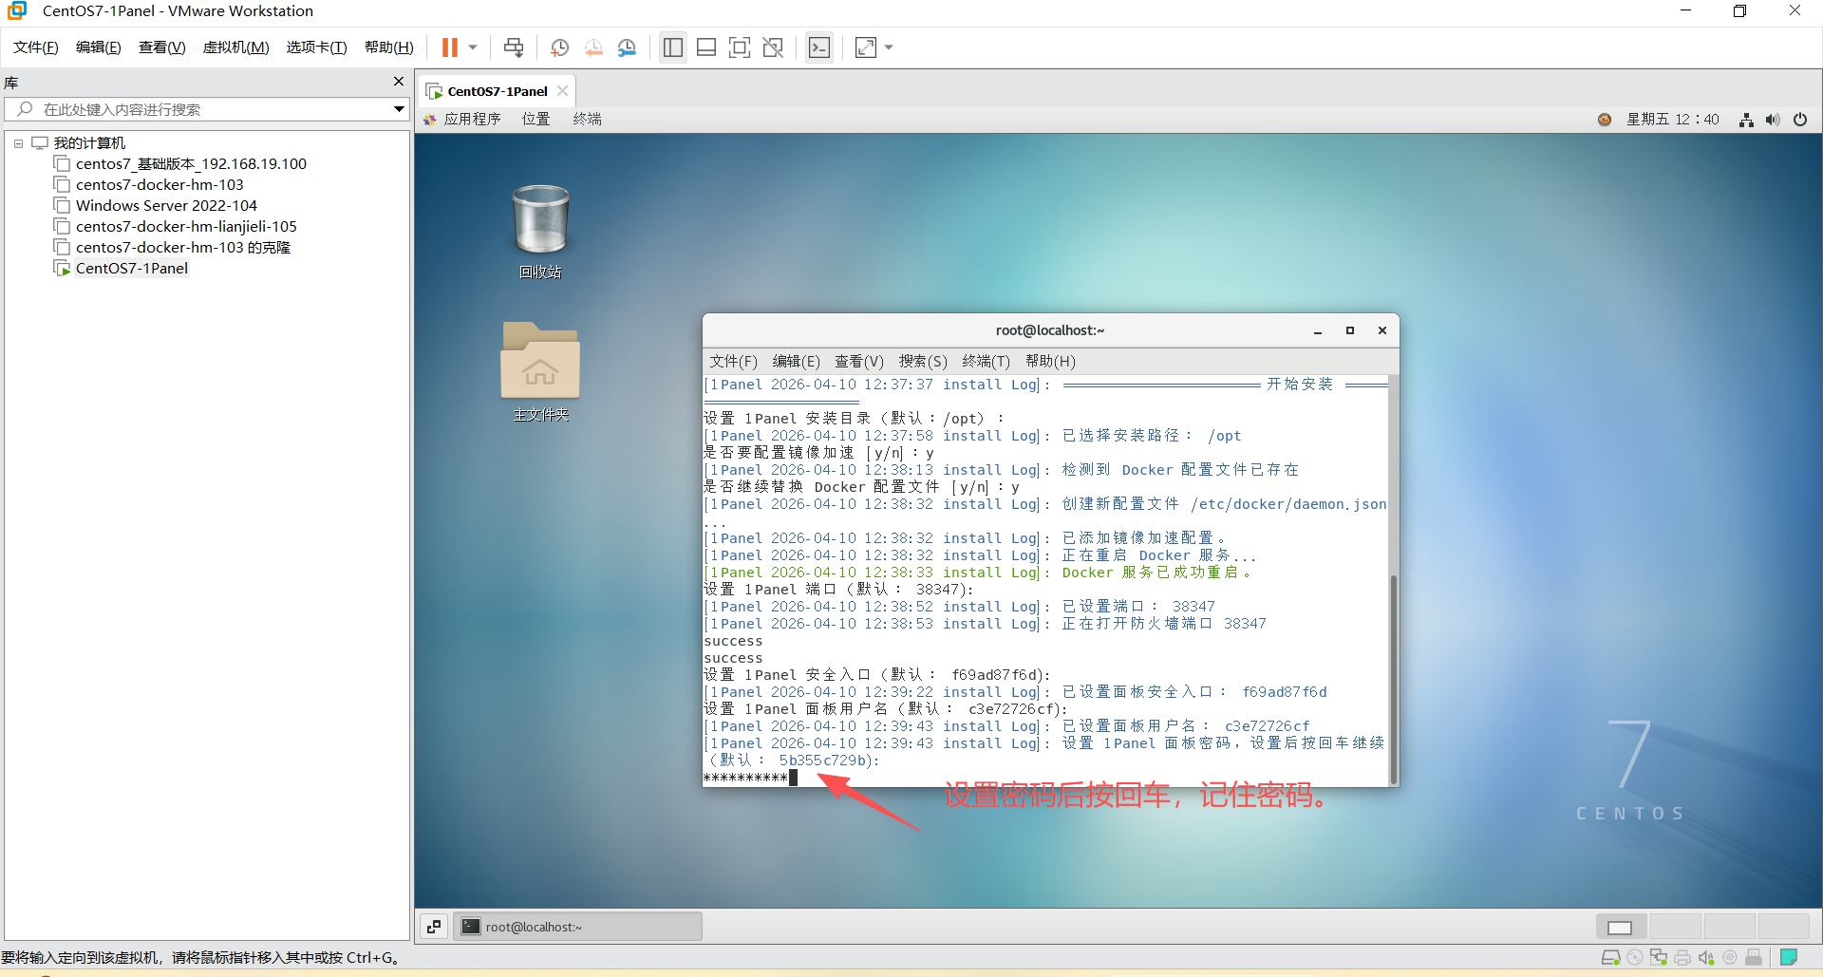The height and width of the screenshot is (977, 1823).
Task: Open the snapshot manager
Action: coord(627,47)
